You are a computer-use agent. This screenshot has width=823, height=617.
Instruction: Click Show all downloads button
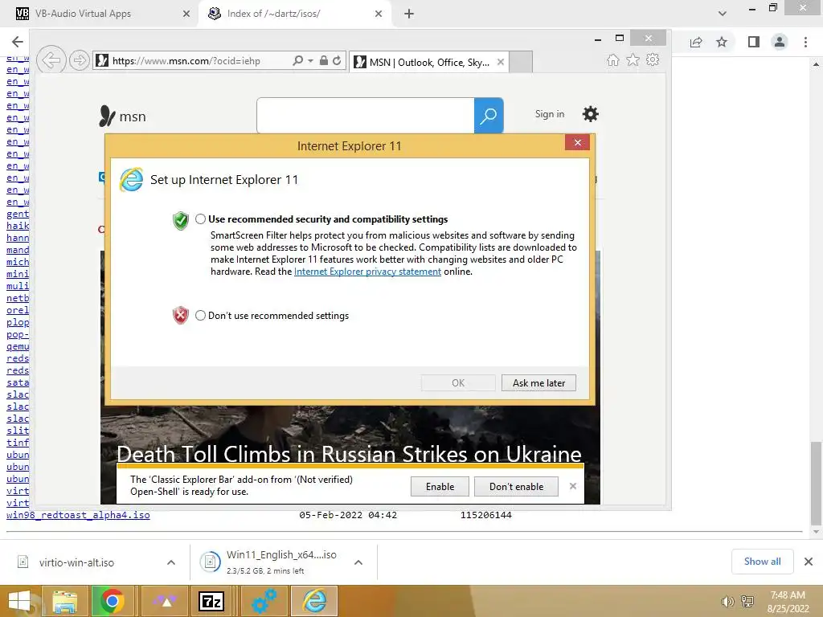[x=762, y=562]
